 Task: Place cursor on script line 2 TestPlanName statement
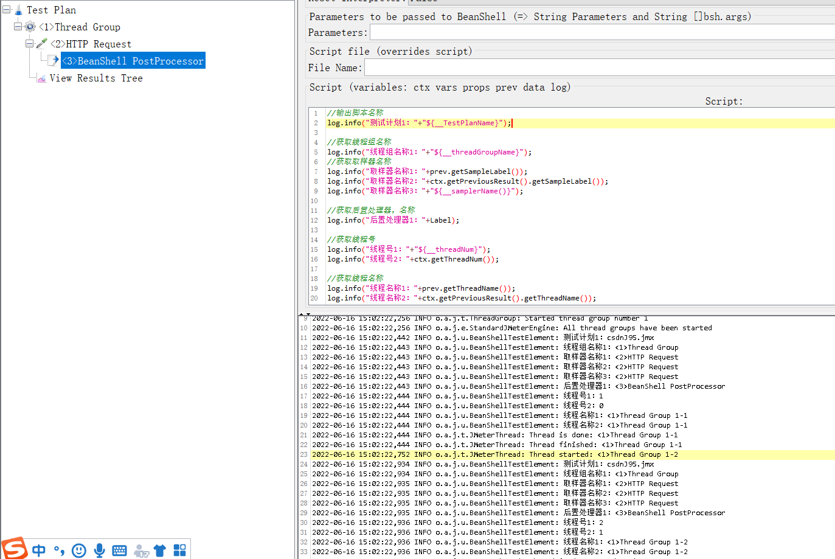[420, 123]
